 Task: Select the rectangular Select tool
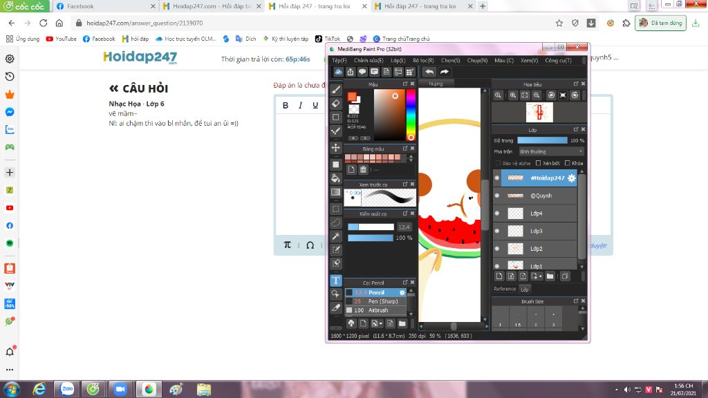tap(336, 209)
